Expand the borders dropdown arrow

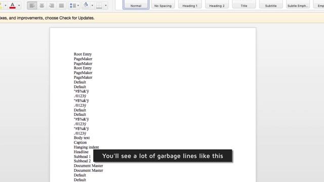[106, 6]
